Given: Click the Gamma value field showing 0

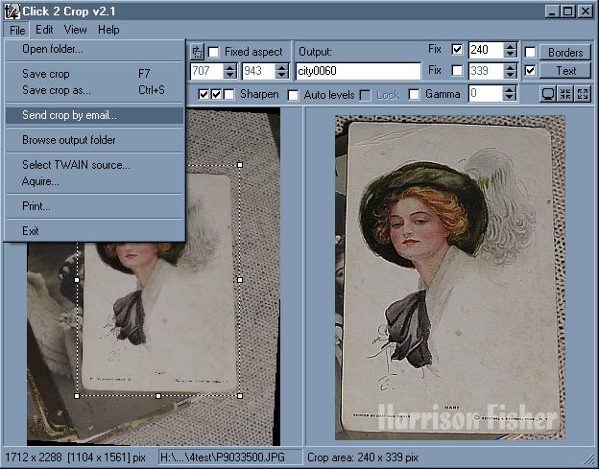Looking at the screenshot, I should pyautogui.click(x=486, y=94).
